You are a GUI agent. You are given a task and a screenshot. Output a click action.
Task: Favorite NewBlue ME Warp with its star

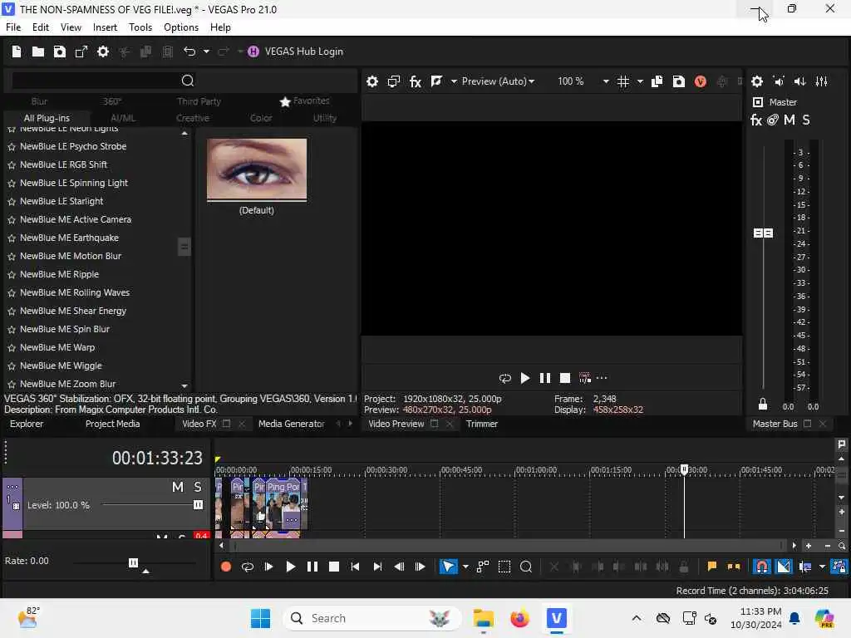pos(12,348)
